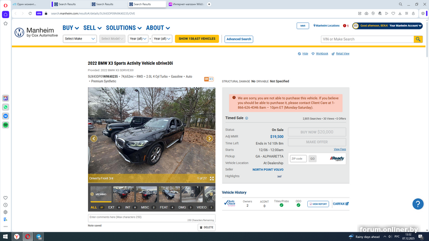
Task: Click VIEW REPORT button
Action: (x=318, y=204)
